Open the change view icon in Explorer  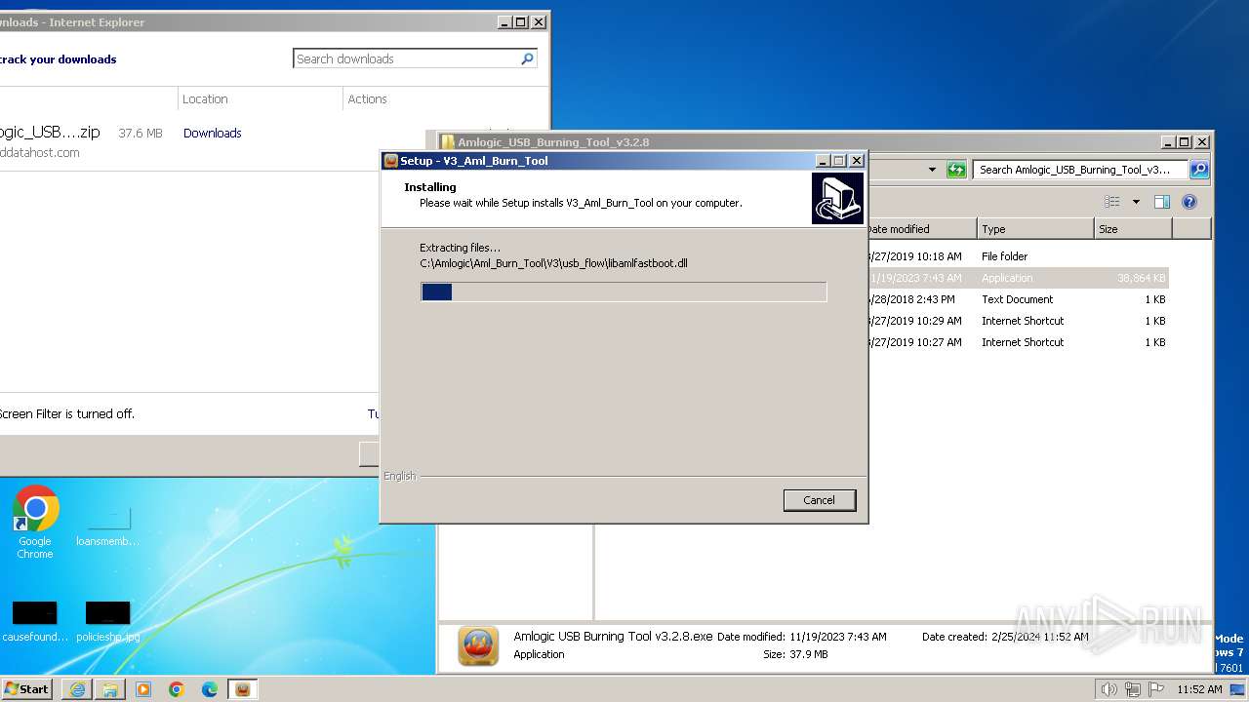1112,202
